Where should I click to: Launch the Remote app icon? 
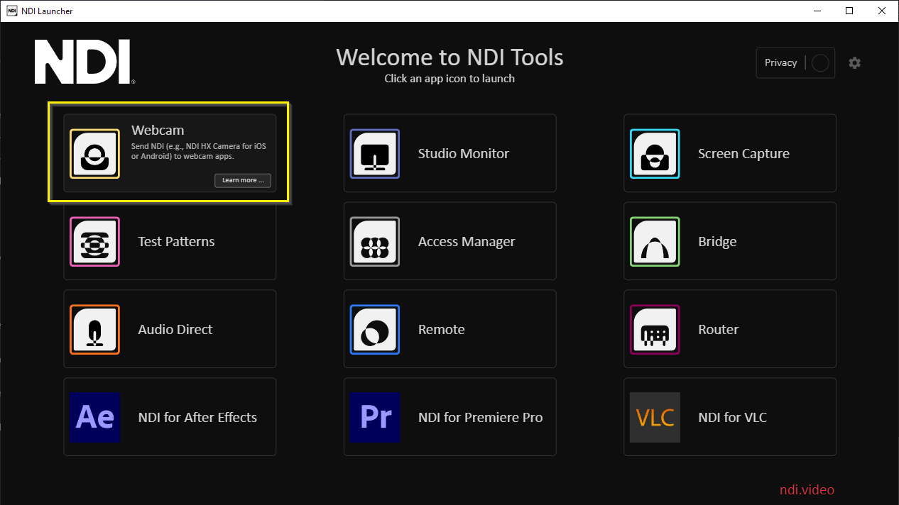(x=375, y=330)
